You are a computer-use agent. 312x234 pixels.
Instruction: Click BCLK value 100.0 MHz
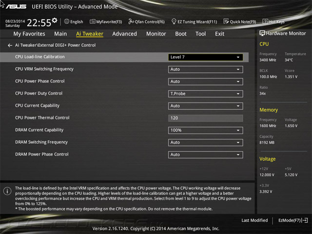tap(268, 77)
